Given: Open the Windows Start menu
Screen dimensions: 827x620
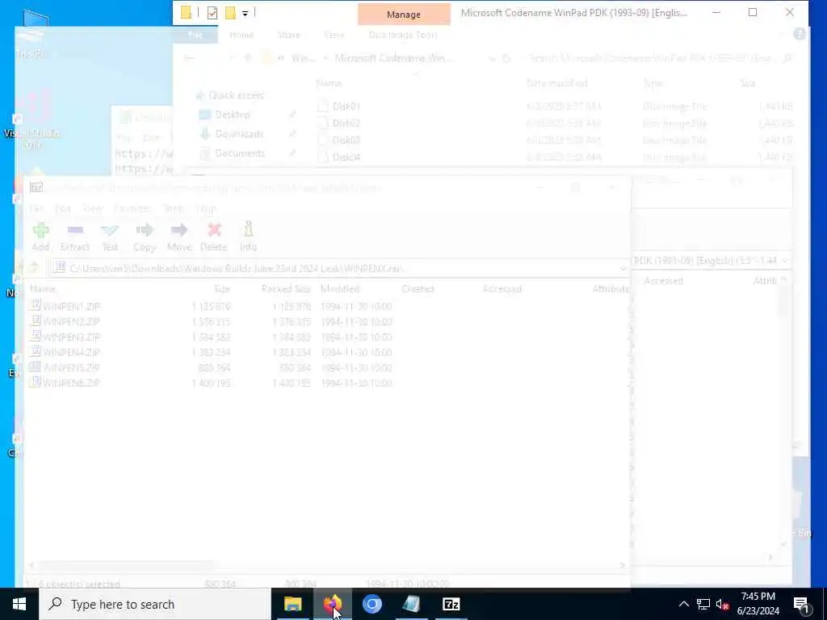Looking at the screenshot, I should [19, 604].
